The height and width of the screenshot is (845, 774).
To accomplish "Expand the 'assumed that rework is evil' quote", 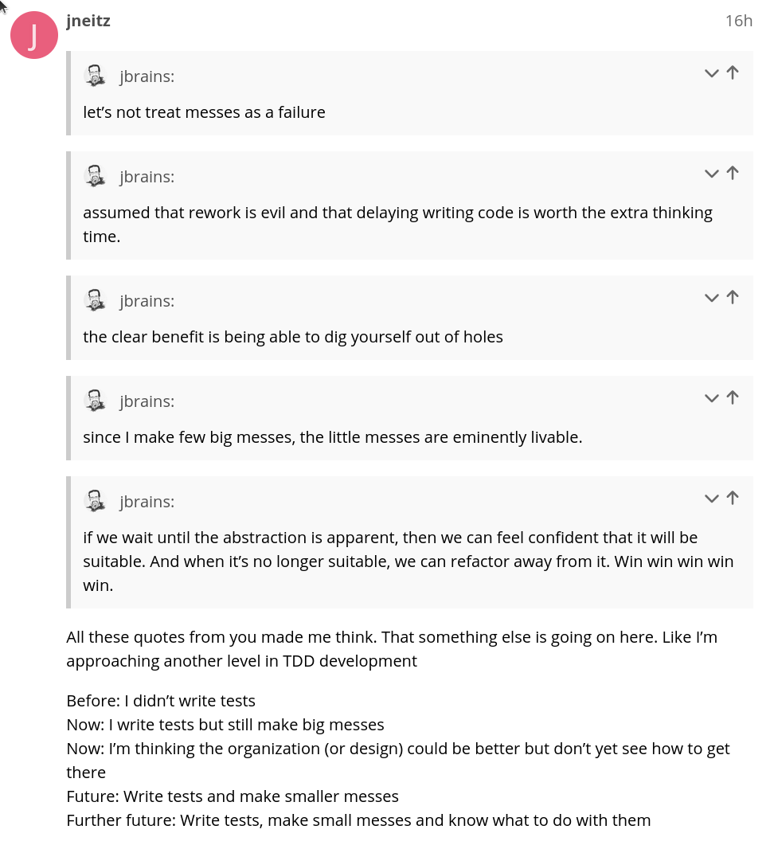I will click(711, 174).
